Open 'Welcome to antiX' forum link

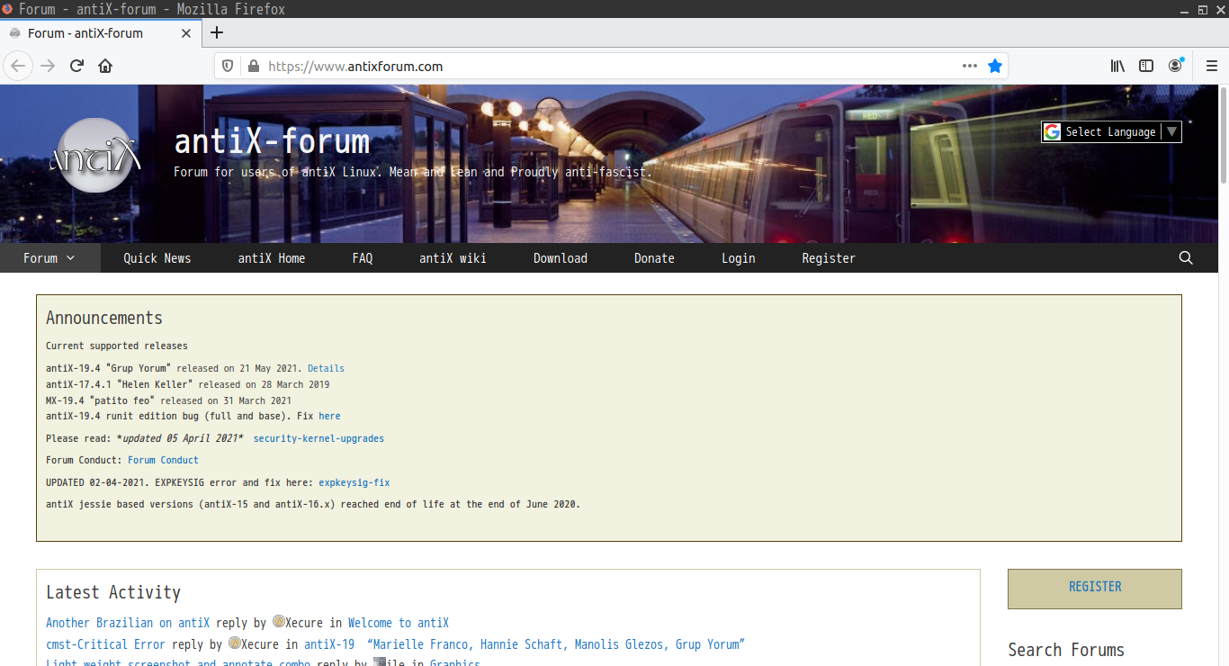click(399, 623)
